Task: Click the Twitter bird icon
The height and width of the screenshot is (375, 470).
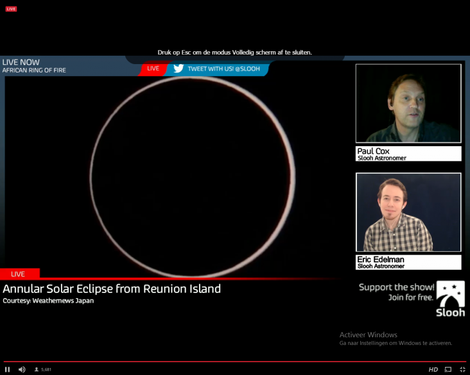Action: point(178,69)
